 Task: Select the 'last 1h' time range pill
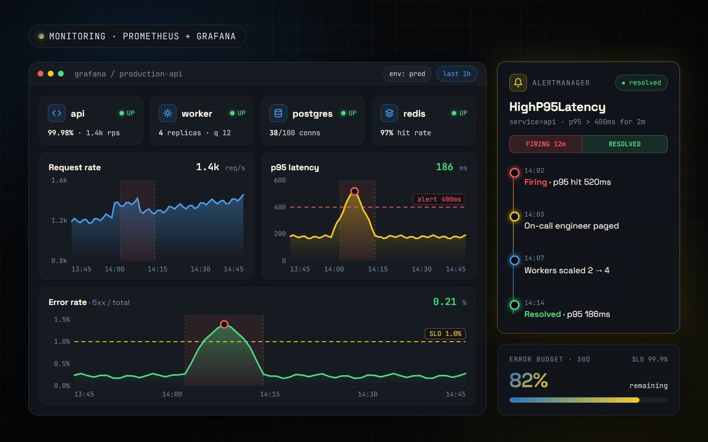457,74
